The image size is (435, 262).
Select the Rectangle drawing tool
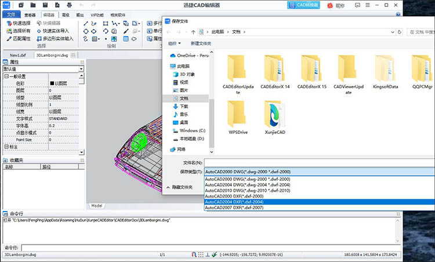[x=106, y=24]
